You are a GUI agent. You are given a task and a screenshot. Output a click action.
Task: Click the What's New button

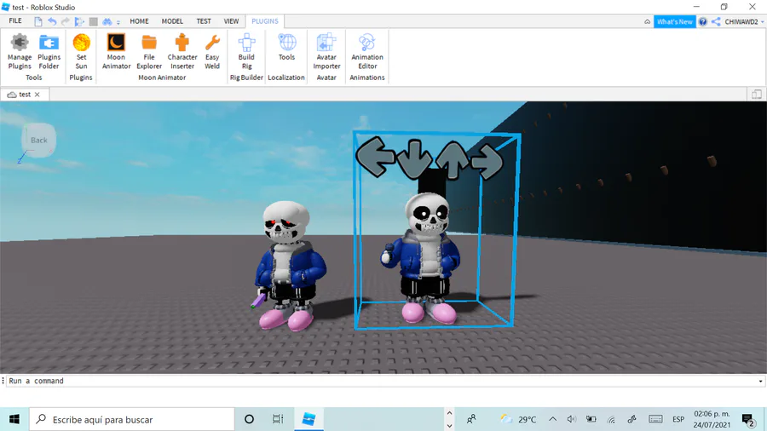(675, 21)
